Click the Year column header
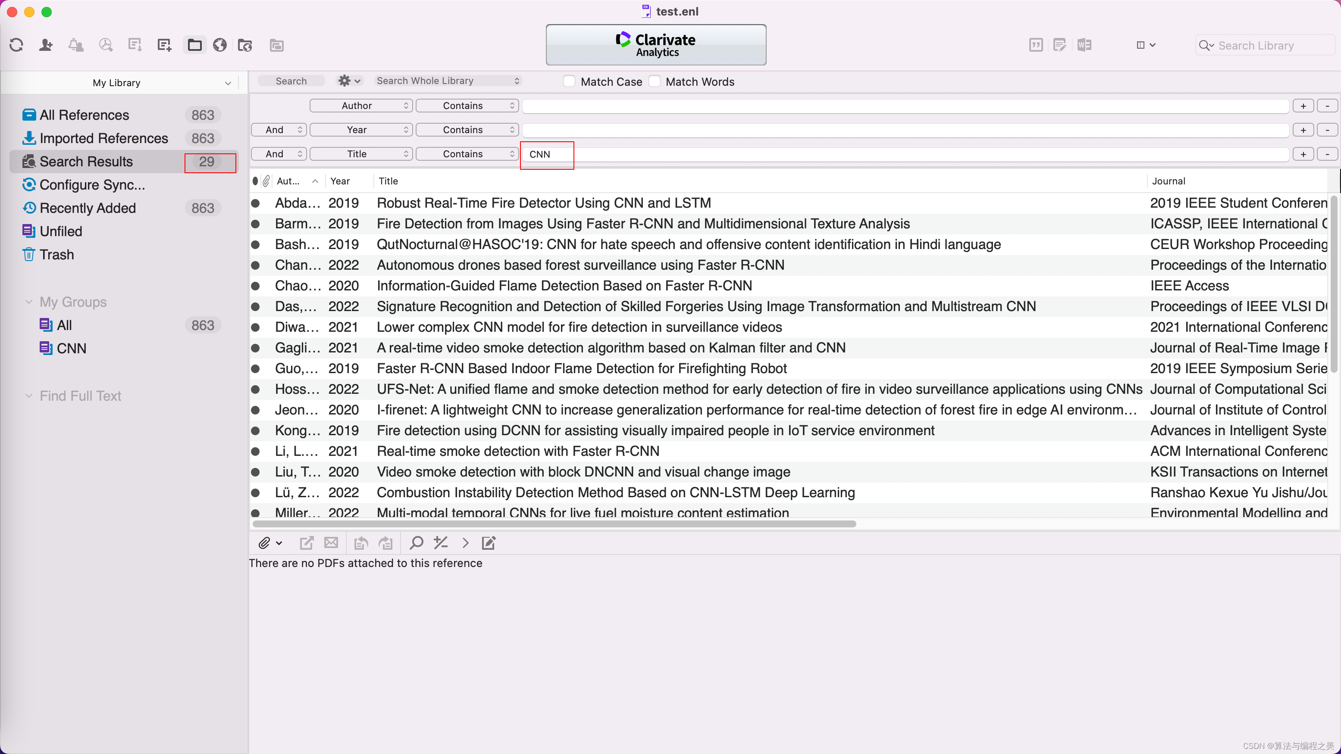Viewport: 1341px width, 754px height. pos(340,181)
